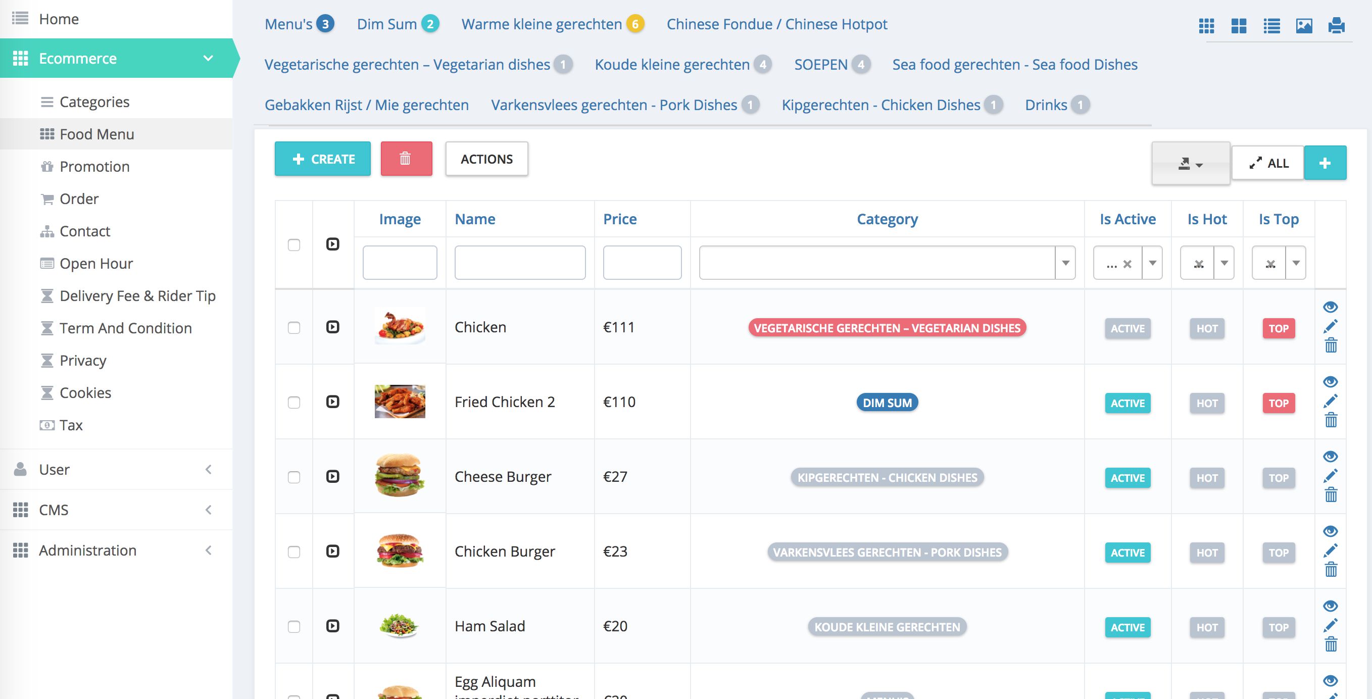This screenshot has height=699, width=1372.
Task: Toggle ACTIVE badge for Chicken row
Action: coord(1128,328)
